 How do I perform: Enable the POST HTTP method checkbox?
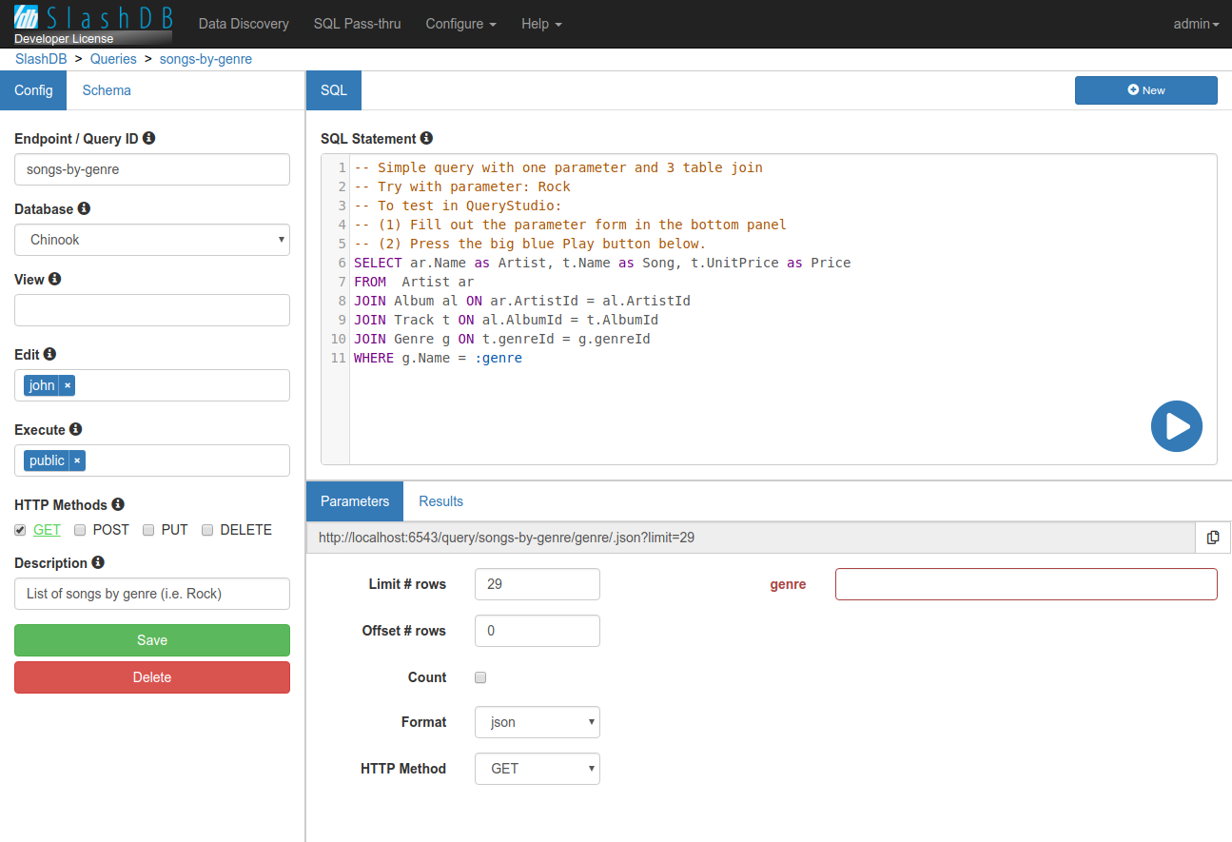(x=81, y=530)
